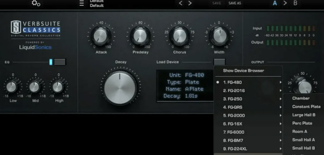Screen dimensions: 324x155
Task: Click the High EQ knob
Action: pos(58,87)
